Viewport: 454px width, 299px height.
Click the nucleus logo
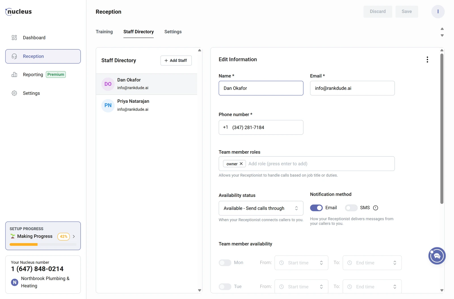tap(18, 12)
